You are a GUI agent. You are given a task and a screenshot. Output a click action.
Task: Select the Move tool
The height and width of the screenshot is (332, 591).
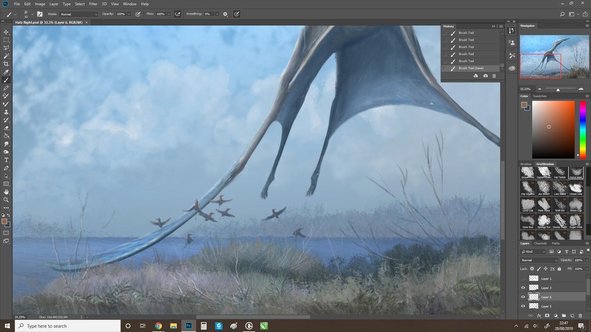pyautogui.click(x=6, y=31)
